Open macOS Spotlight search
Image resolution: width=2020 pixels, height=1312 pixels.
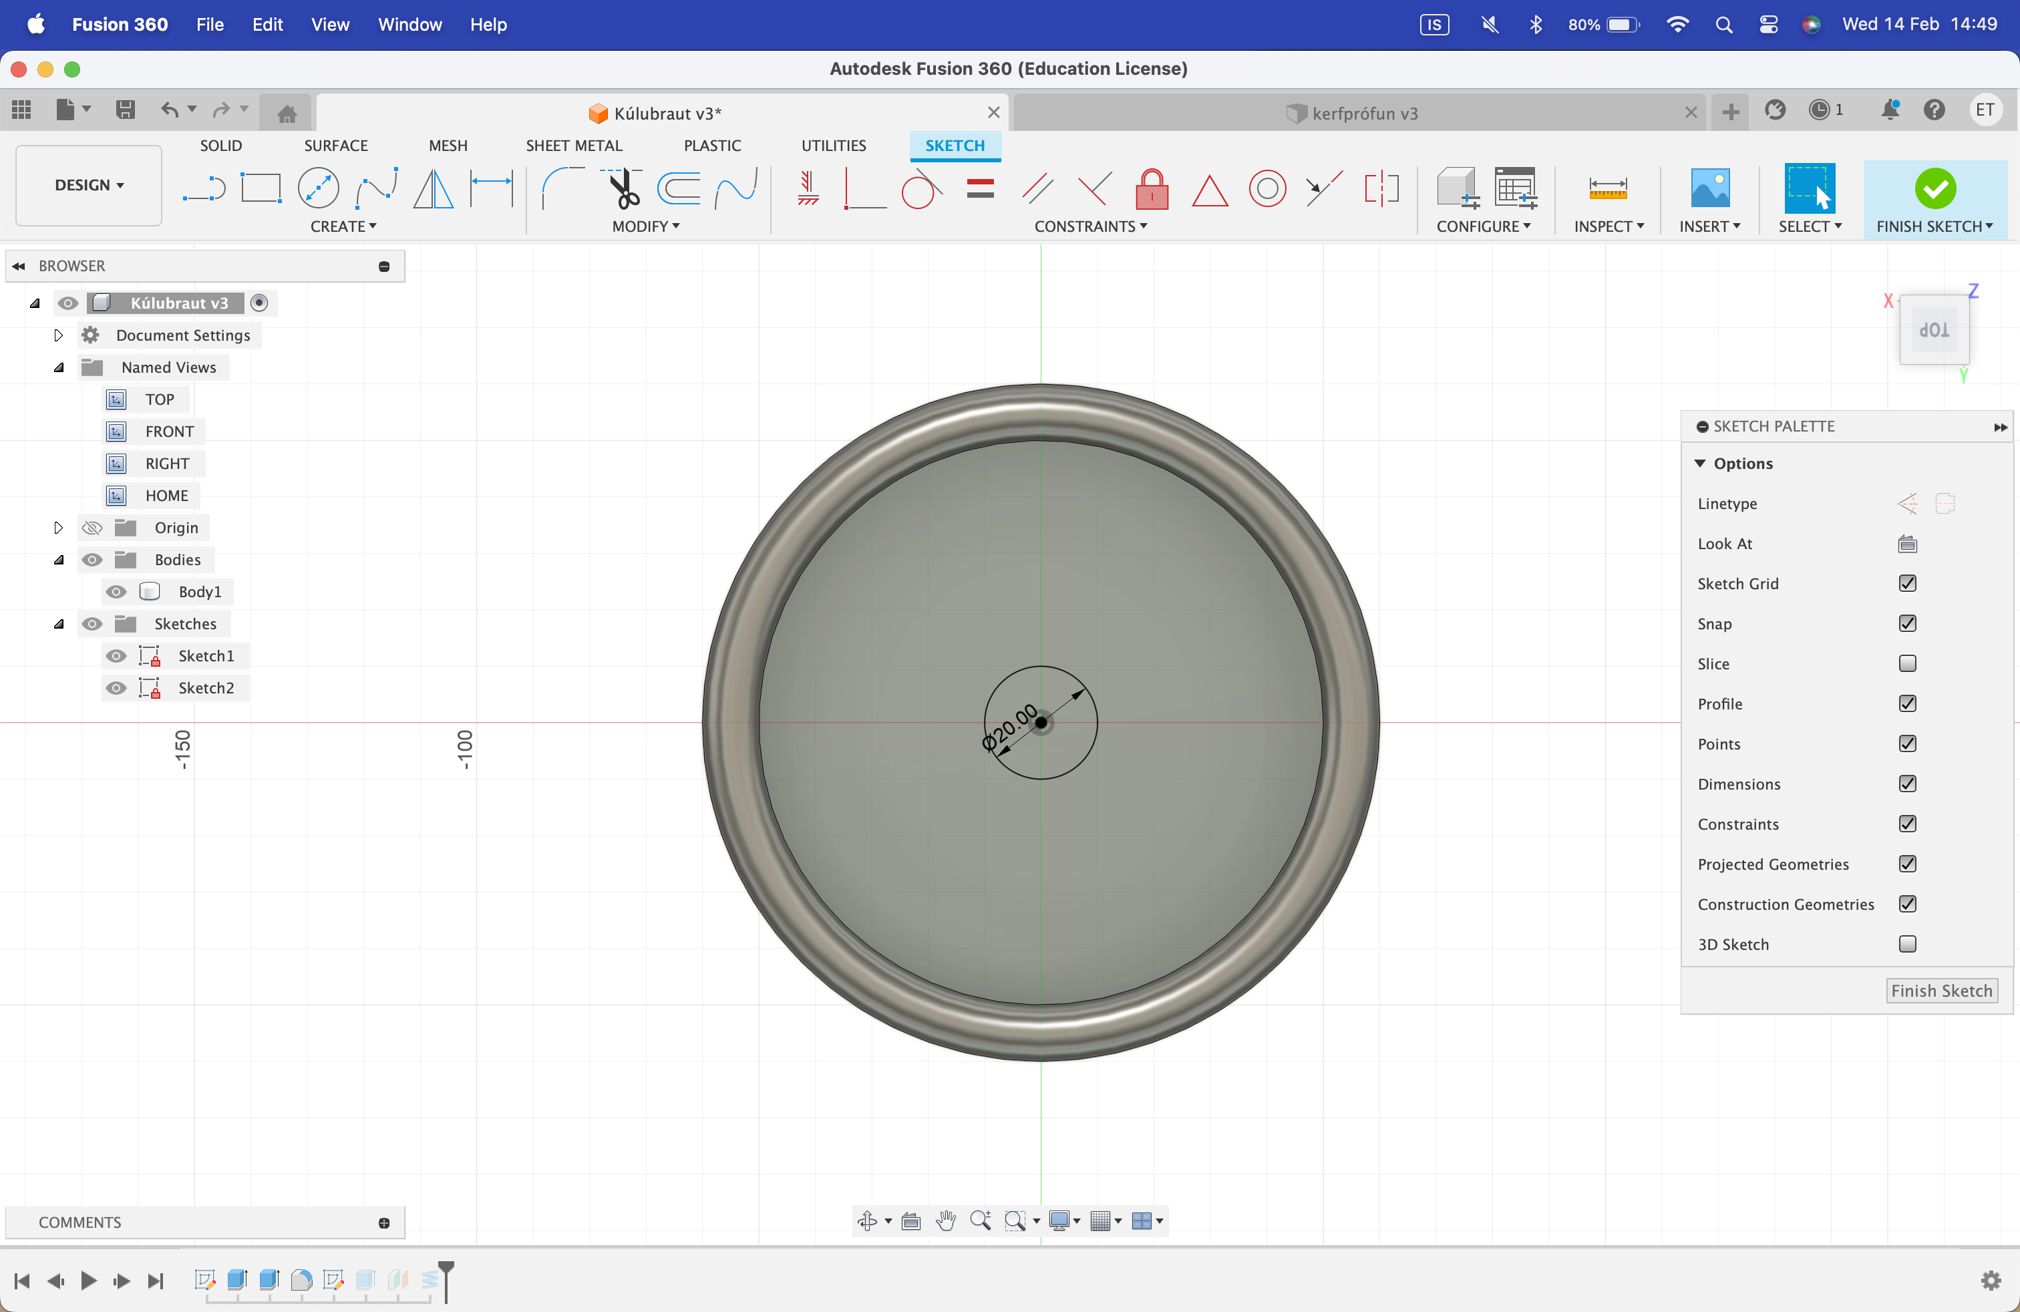click(1723, 25)
